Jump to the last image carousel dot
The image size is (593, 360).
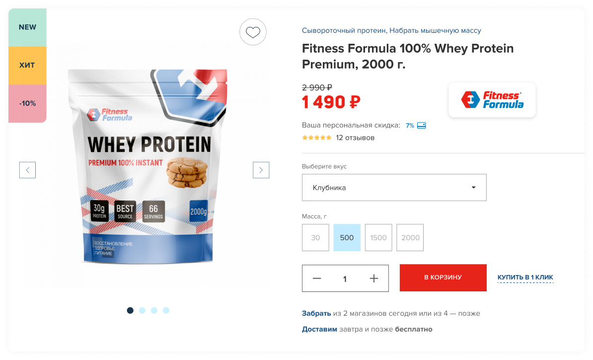tap(166, 310)
